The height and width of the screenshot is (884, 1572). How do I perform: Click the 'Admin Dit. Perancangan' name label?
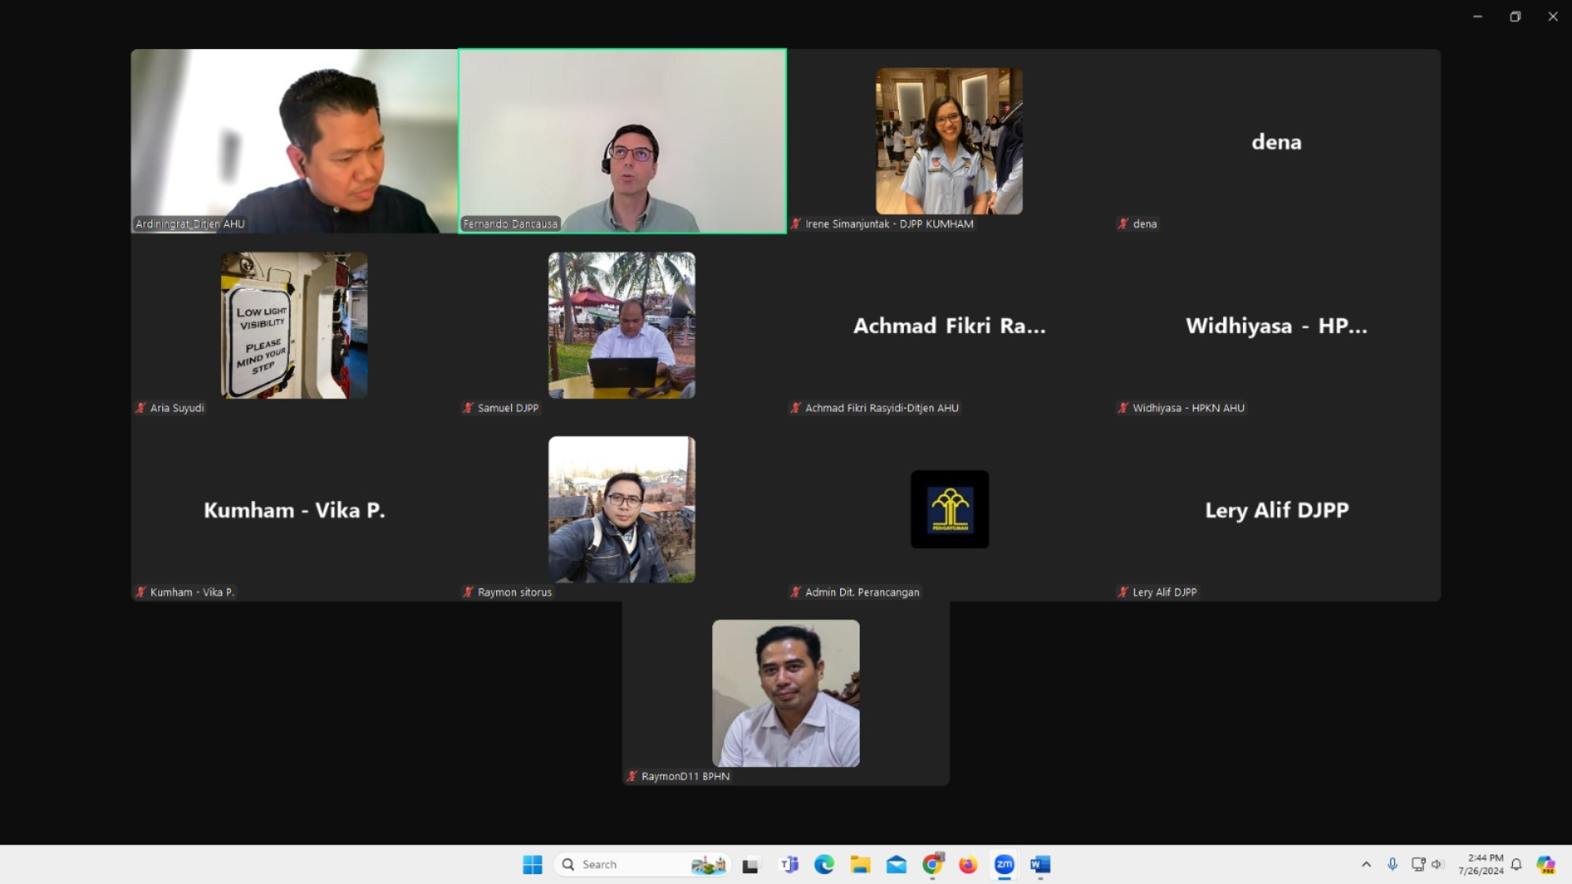[x=862, y=592]
